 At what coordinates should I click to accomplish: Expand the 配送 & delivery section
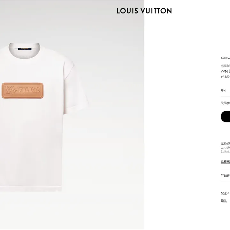(x=225, y=193)
